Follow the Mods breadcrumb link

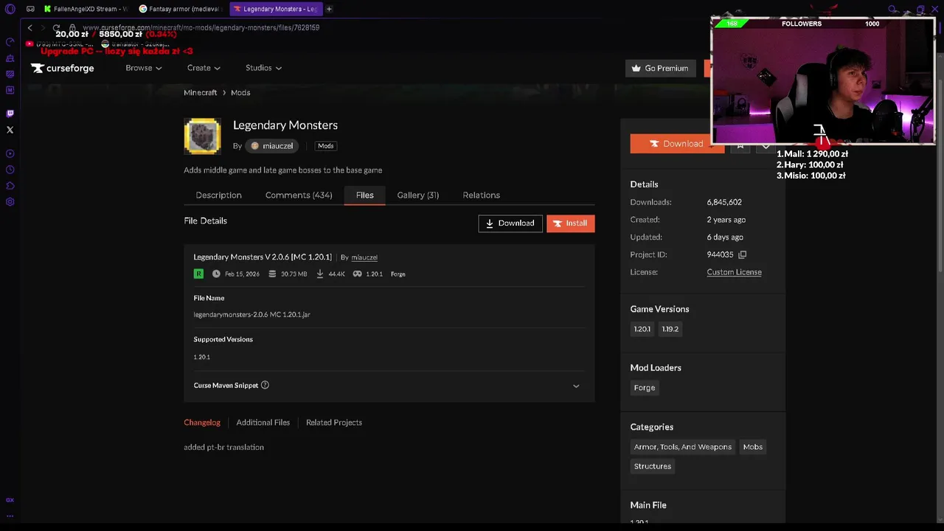tap(240, 93)
